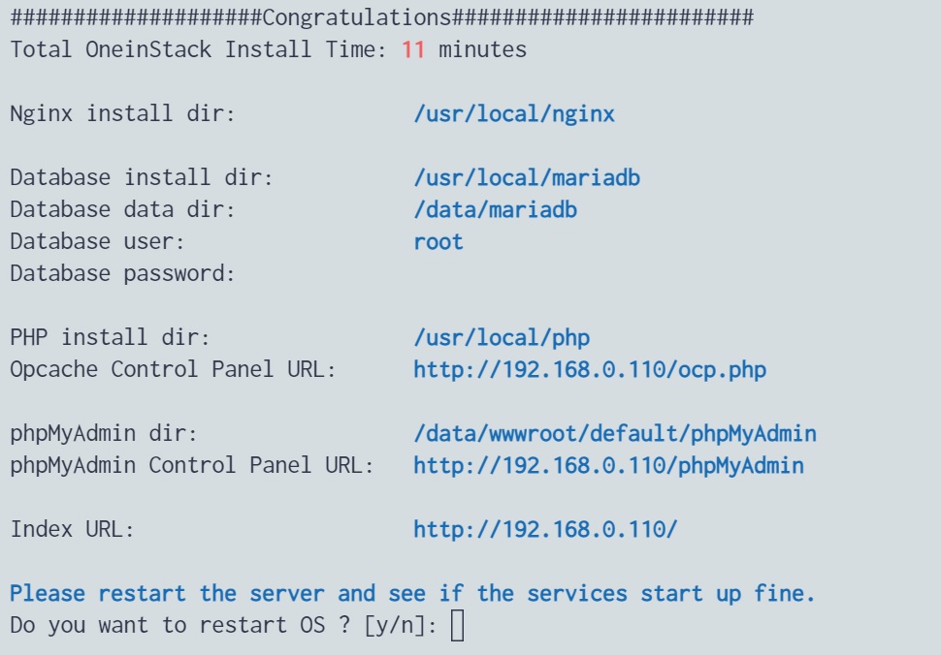Click the /usr/local/mariadb install path

tap(527, 178)
